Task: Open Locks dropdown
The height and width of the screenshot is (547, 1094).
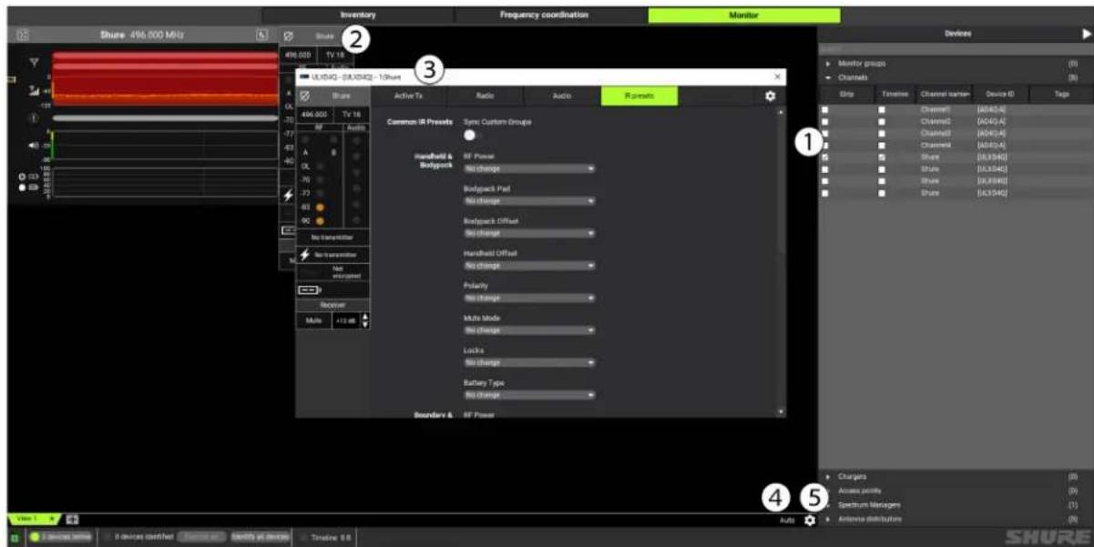Action: pyautogui.click(x=529, y=362)
